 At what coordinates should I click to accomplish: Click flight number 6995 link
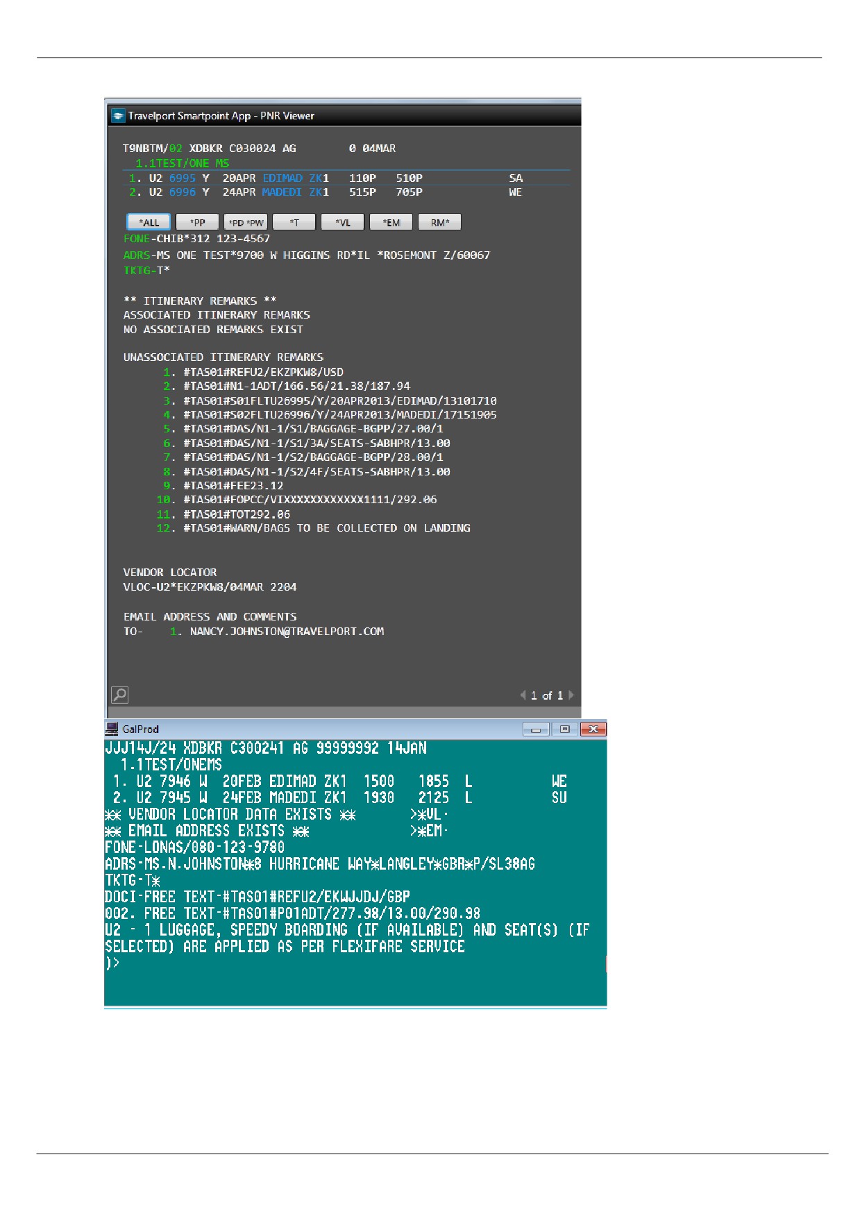click(182, 178)
